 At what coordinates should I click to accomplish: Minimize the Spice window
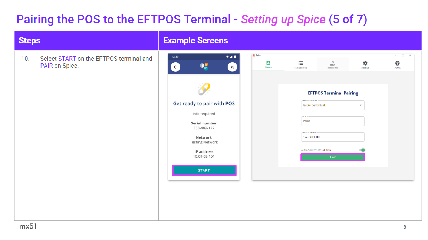click(x=395, y=56)
